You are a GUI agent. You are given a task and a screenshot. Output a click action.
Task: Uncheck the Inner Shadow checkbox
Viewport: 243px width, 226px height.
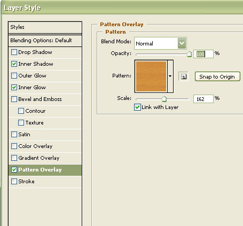(x=14, y=64)
